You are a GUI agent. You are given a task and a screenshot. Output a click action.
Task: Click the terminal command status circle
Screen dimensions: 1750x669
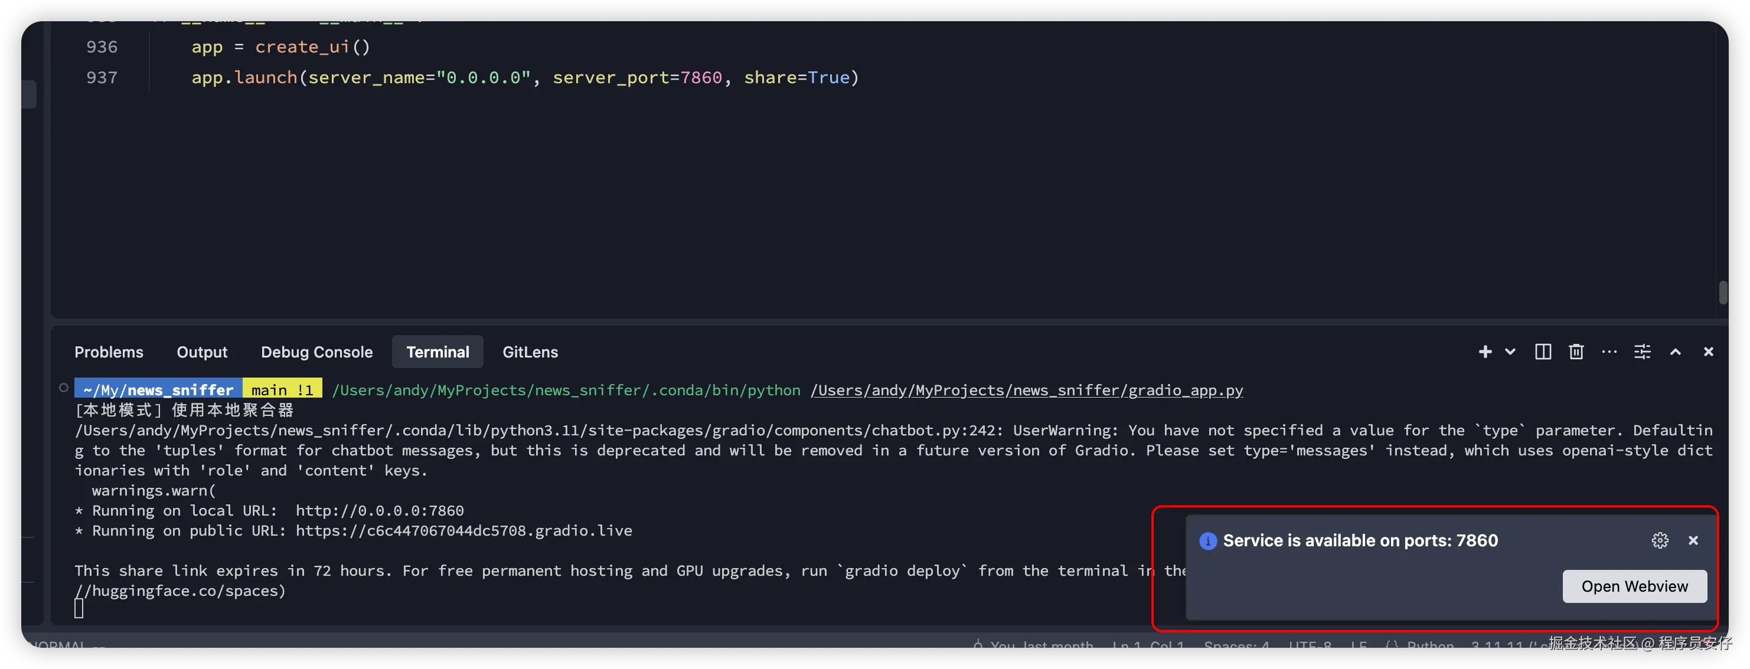[64, 388]
